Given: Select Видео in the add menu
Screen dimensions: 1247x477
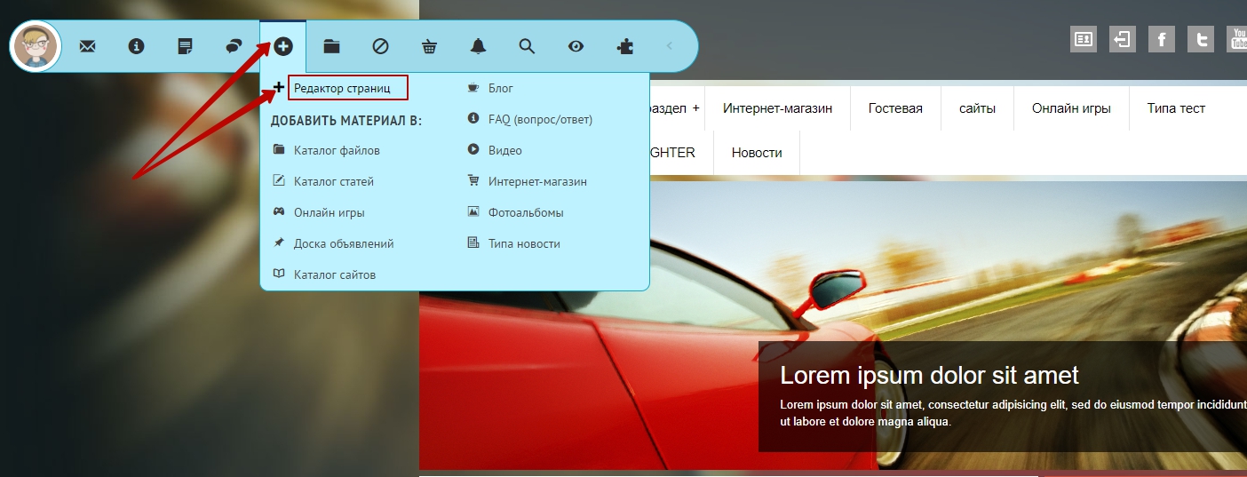Looking at the screenshot, I should [x=505, y=150].
